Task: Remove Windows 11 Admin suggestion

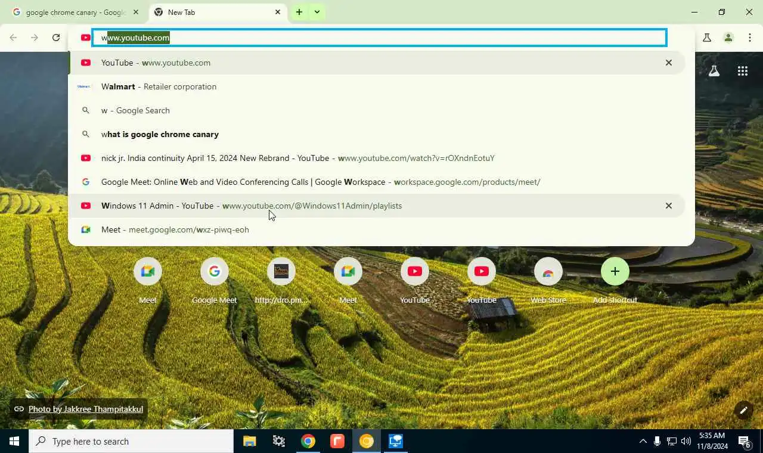Action: pyautogui.click(x=669, y=206)
